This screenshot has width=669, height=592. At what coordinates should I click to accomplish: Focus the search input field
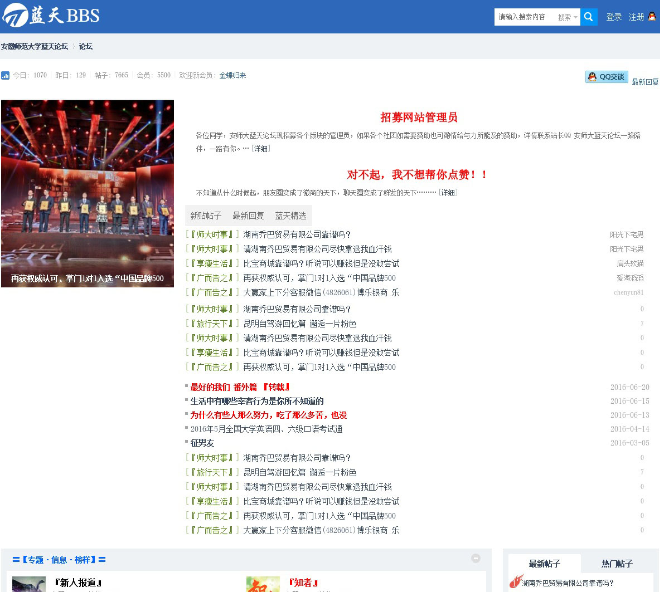click(x=524, y=17)
